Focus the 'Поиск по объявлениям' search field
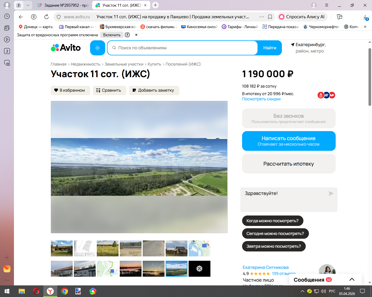 coord(183,48)
